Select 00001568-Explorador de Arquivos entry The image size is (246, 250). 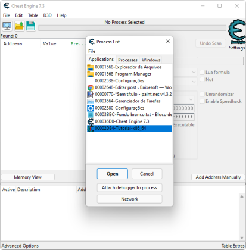[129, 67]
